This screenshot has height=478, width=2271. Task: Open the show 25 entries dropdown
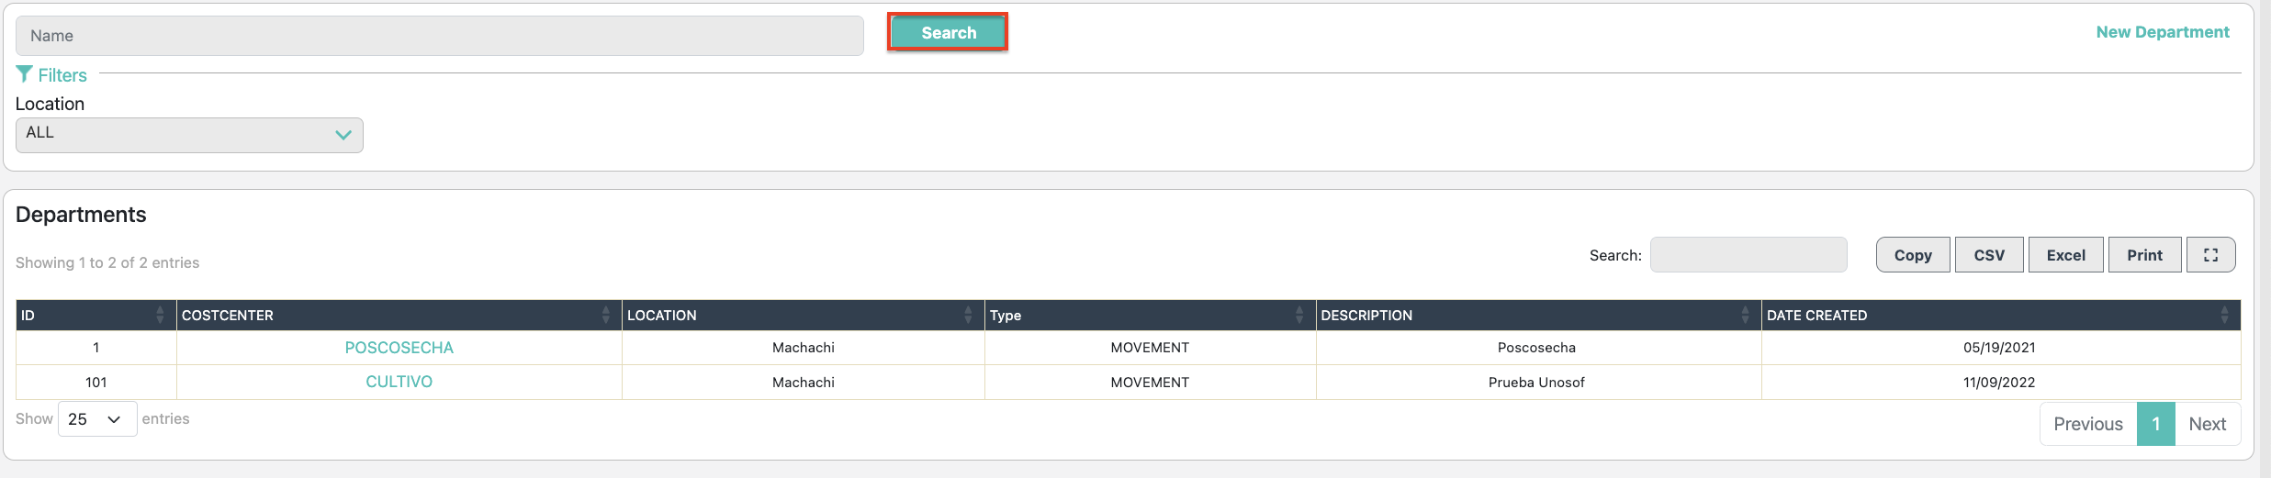[96, 419]
